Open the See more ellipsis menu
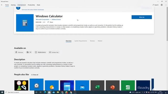The image size is (168, 94). tap(166, 5)
